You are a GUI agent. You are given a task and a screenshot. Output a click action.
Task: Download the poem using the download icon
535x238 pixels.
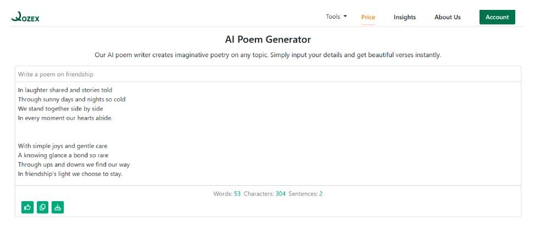58,207
